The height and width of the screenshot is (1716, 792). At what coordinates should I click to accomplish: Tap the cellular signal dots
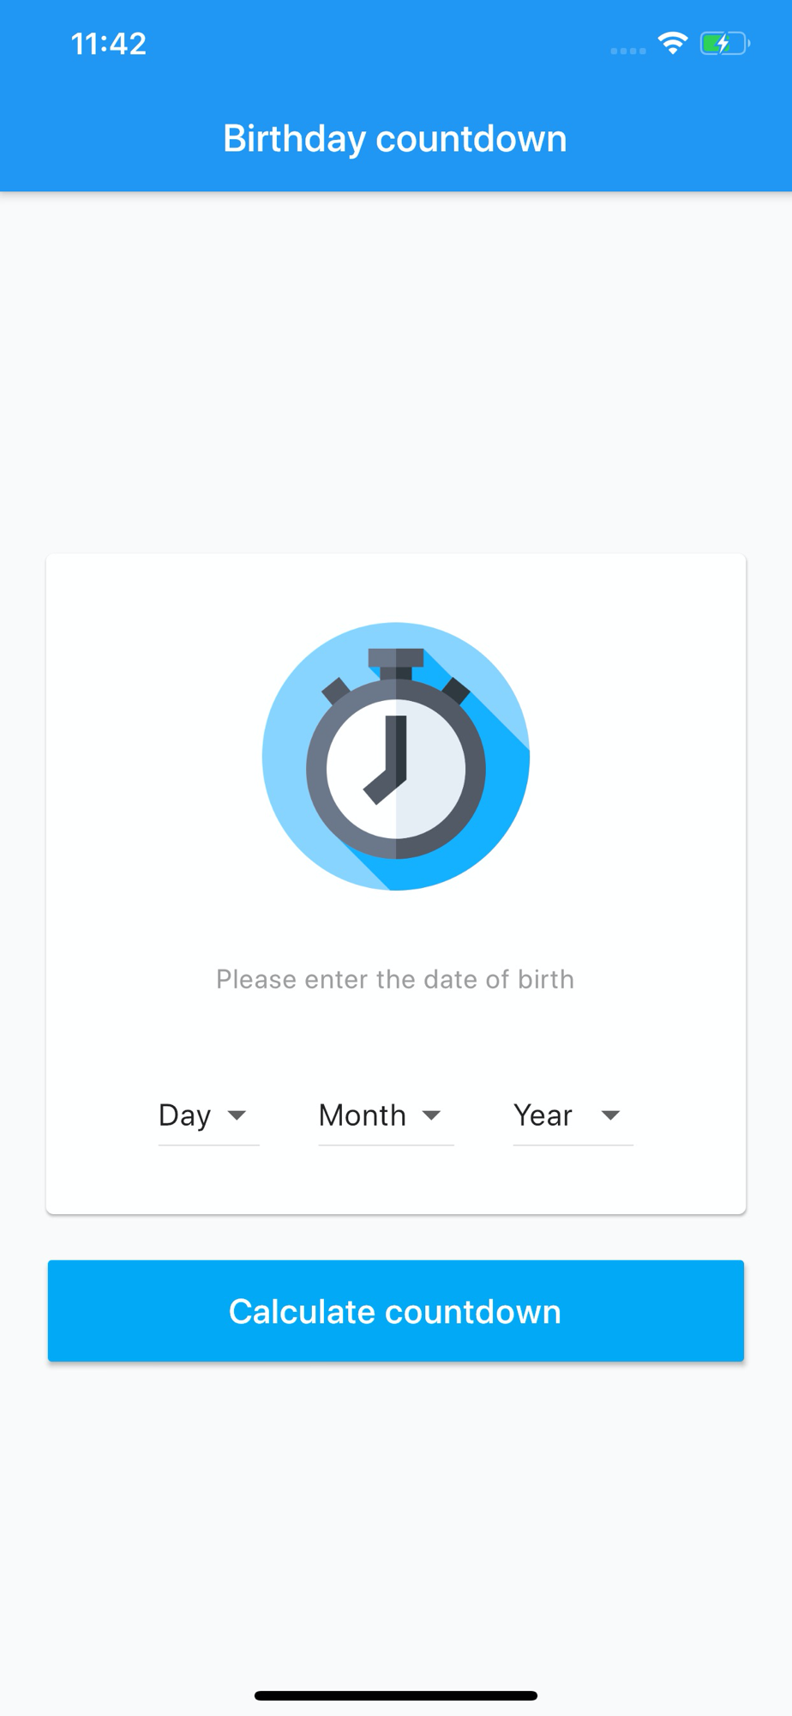click(628, 51)
